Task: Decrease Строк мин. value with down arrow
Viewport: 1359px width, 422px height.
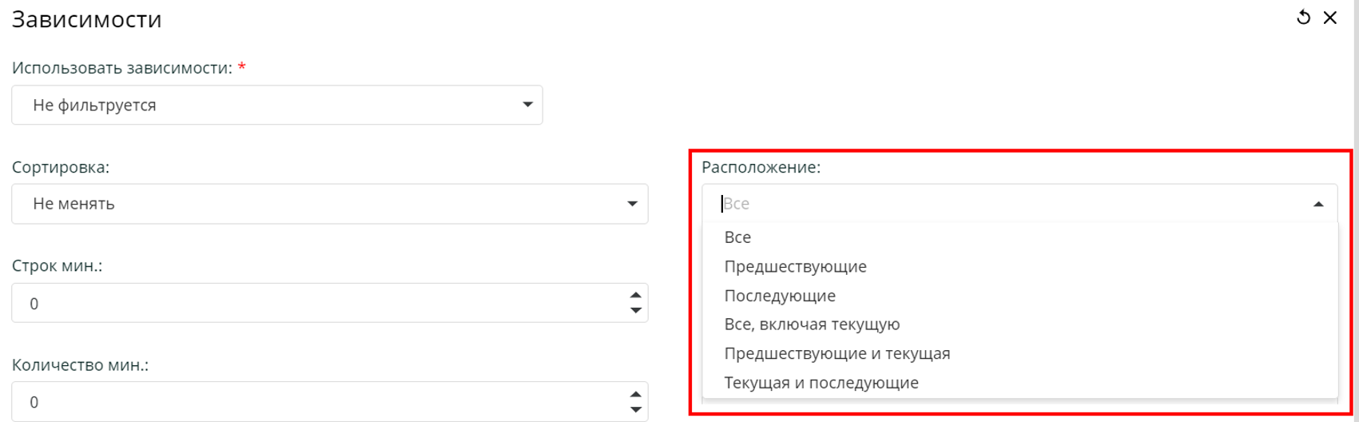Action: tap(636, 311)
